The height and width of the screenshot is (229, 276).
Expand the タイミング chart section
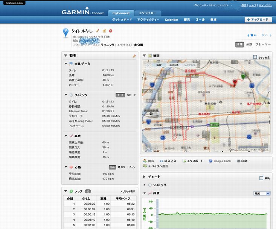145,185
